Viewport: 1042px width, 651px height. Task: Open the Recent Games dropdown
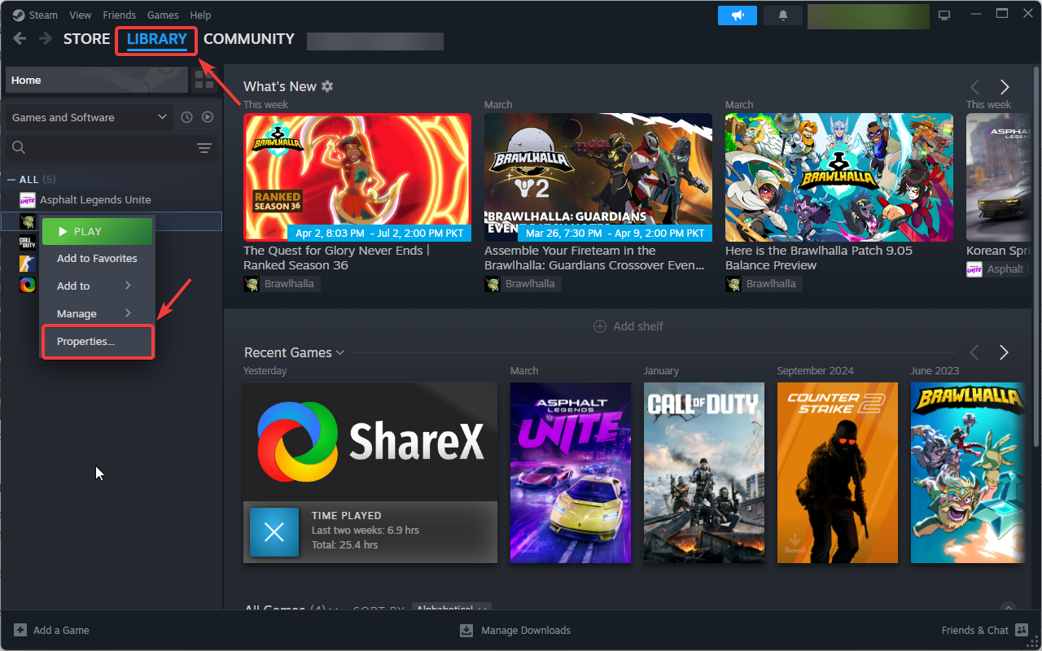[x=295, y=352]
